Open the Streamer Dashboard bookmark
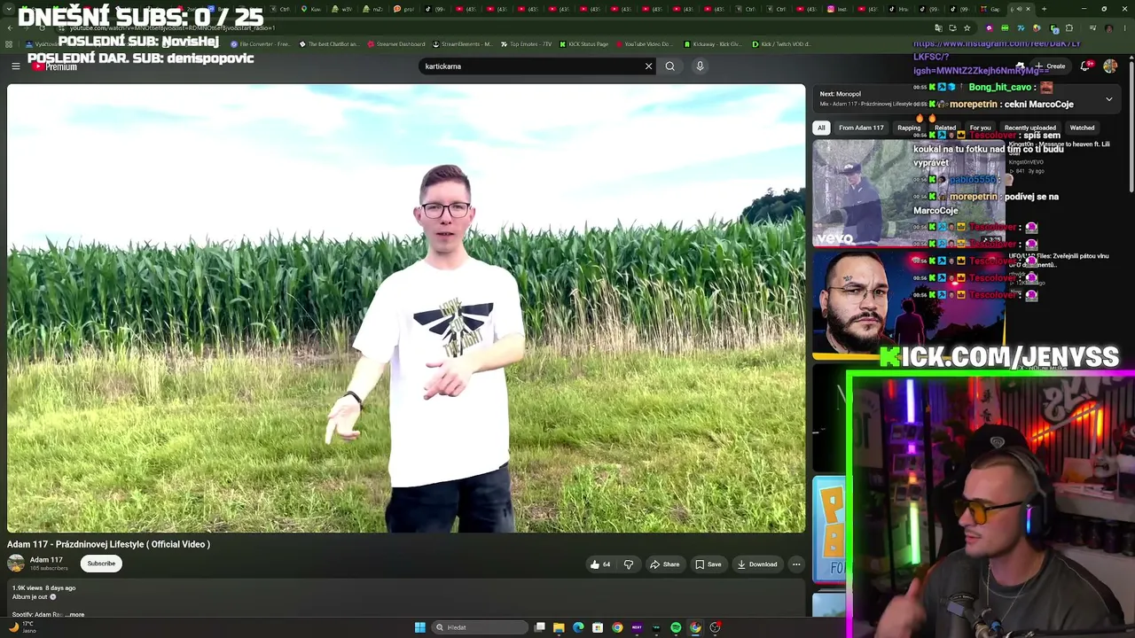The height and width of the screenshot is (638, 1135). 395,43
